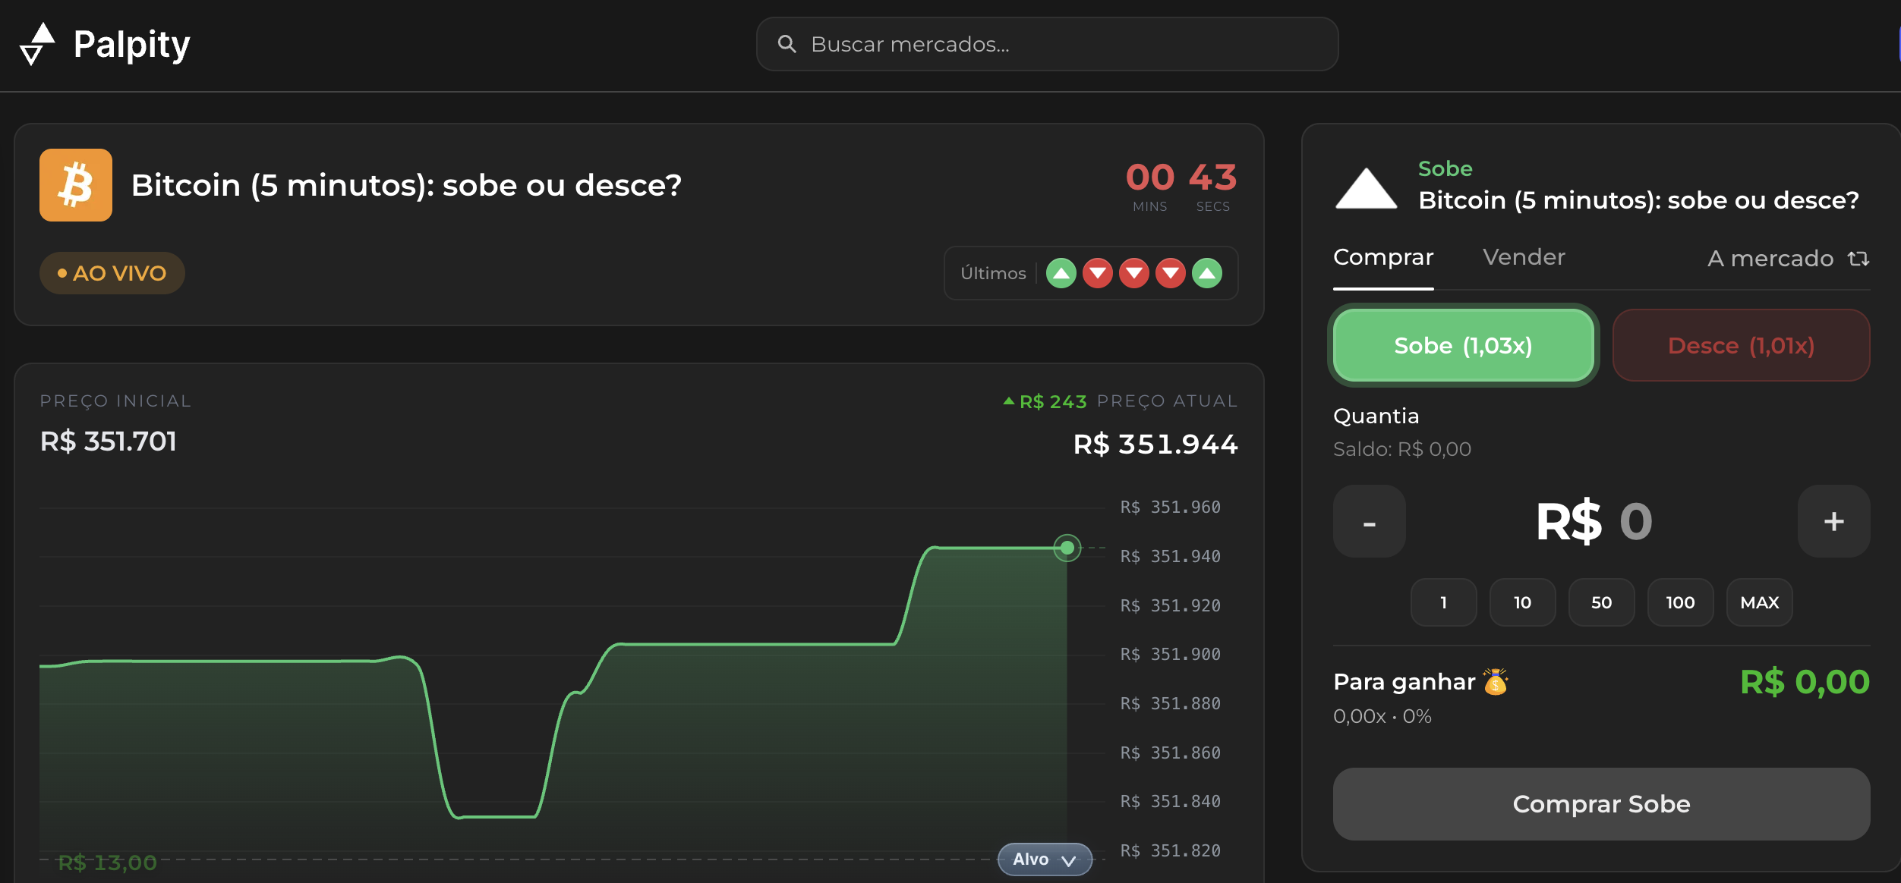Click the R$ 351.701 initial price

tap(108, 441)
